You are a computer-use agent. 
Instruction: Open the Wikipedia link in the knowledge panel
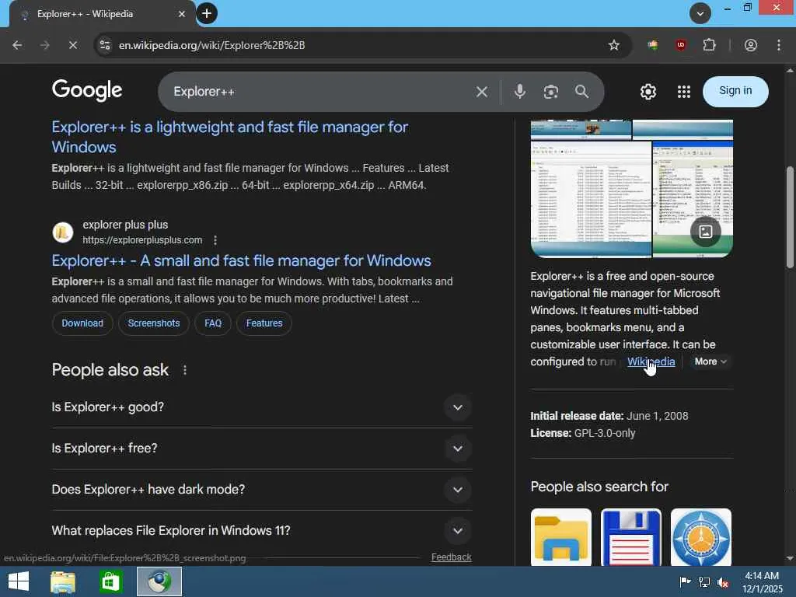[x=651, y=361]
